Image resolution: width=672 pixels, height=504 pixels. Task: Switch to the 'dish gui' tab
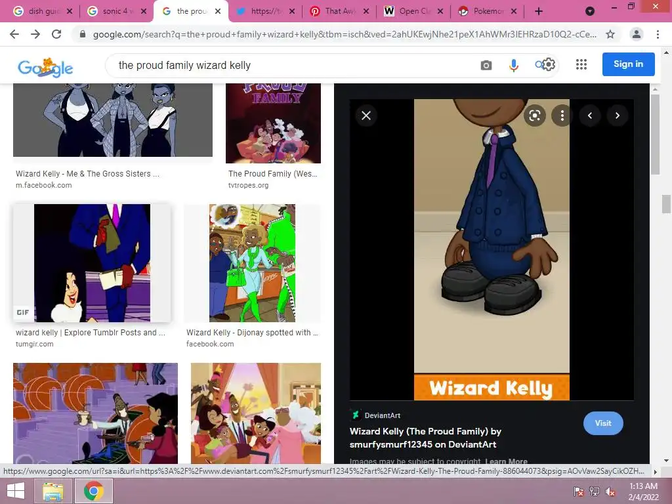tap(41, 11)
